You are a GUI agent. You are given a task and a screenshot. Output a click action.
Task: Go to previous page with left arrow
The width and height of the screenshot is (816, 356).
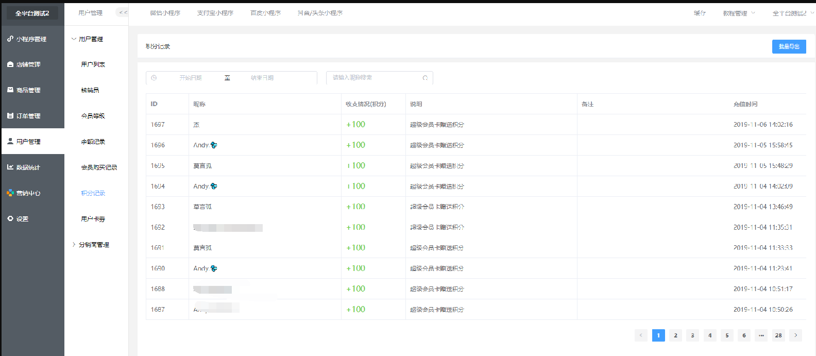641,335
